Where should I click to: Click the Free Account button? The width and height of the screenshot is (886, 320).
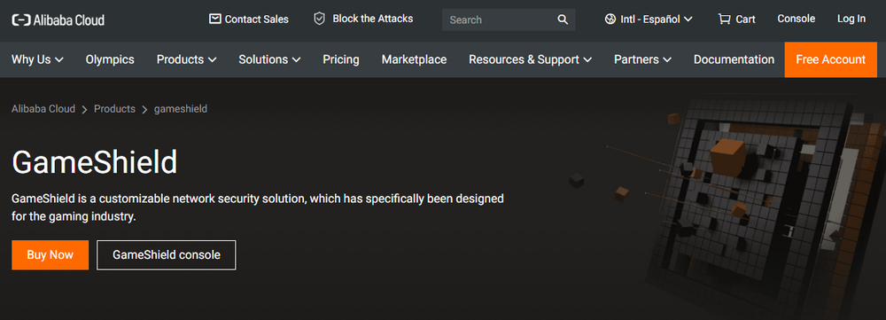pyautogui.click(x=831, y=59)
